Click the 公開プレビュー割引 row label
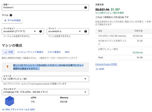The image size is (152, 112). point(108,49)
